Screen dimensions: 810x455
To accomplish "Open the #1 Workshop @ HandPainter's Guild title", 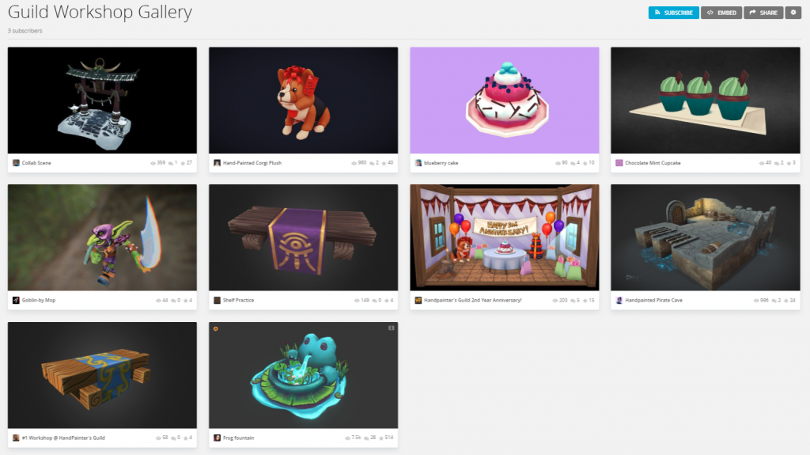I will click(x=63, y=438).
